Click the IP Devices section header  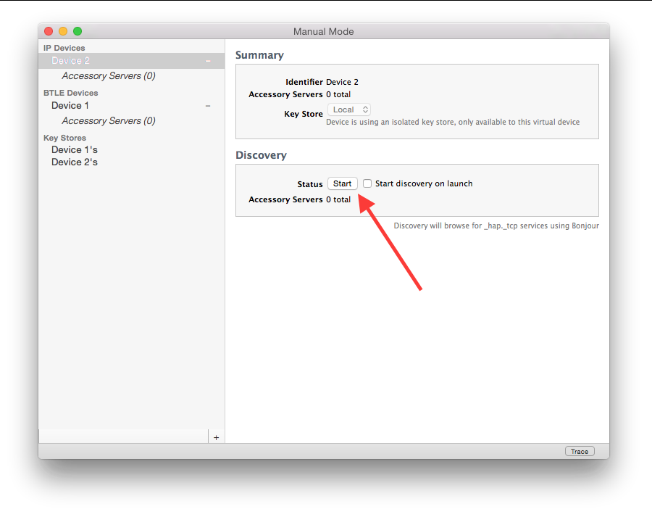point(64,48)
